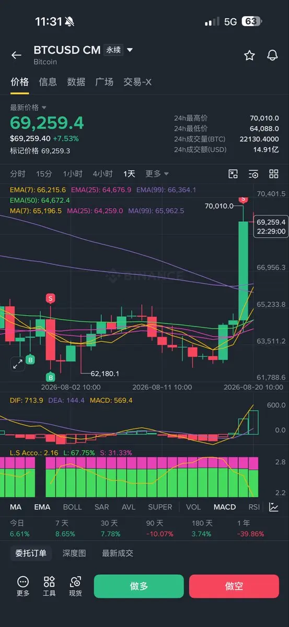Open the multi-chart grid icon

pos(274,174)
